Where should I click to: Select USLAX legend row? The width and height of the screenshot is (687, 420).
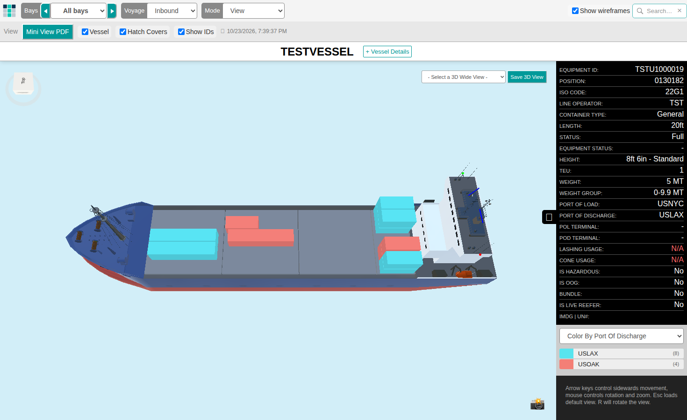(622, 353)
